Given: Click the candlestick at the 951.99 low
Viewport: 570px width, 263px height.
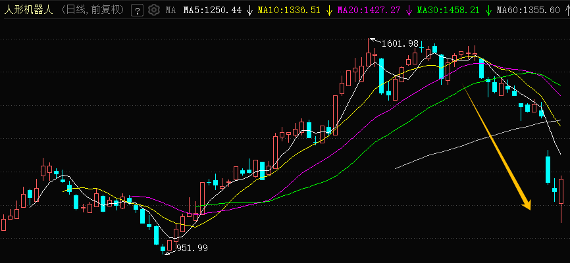Looking at the screenshot, I should 163,249.
